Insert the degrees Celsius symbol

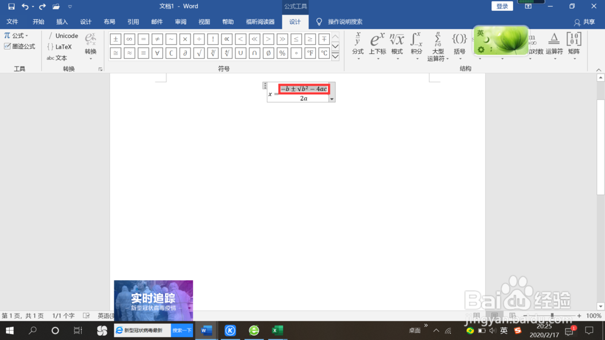pos(324,53)
